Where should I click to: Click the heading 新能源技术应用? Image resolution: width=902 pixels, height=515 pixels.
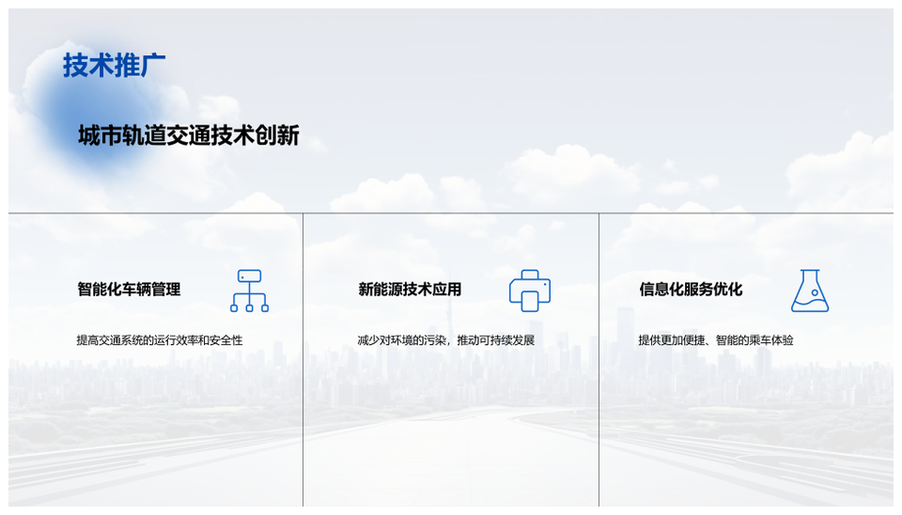click(x=410, y=289)
